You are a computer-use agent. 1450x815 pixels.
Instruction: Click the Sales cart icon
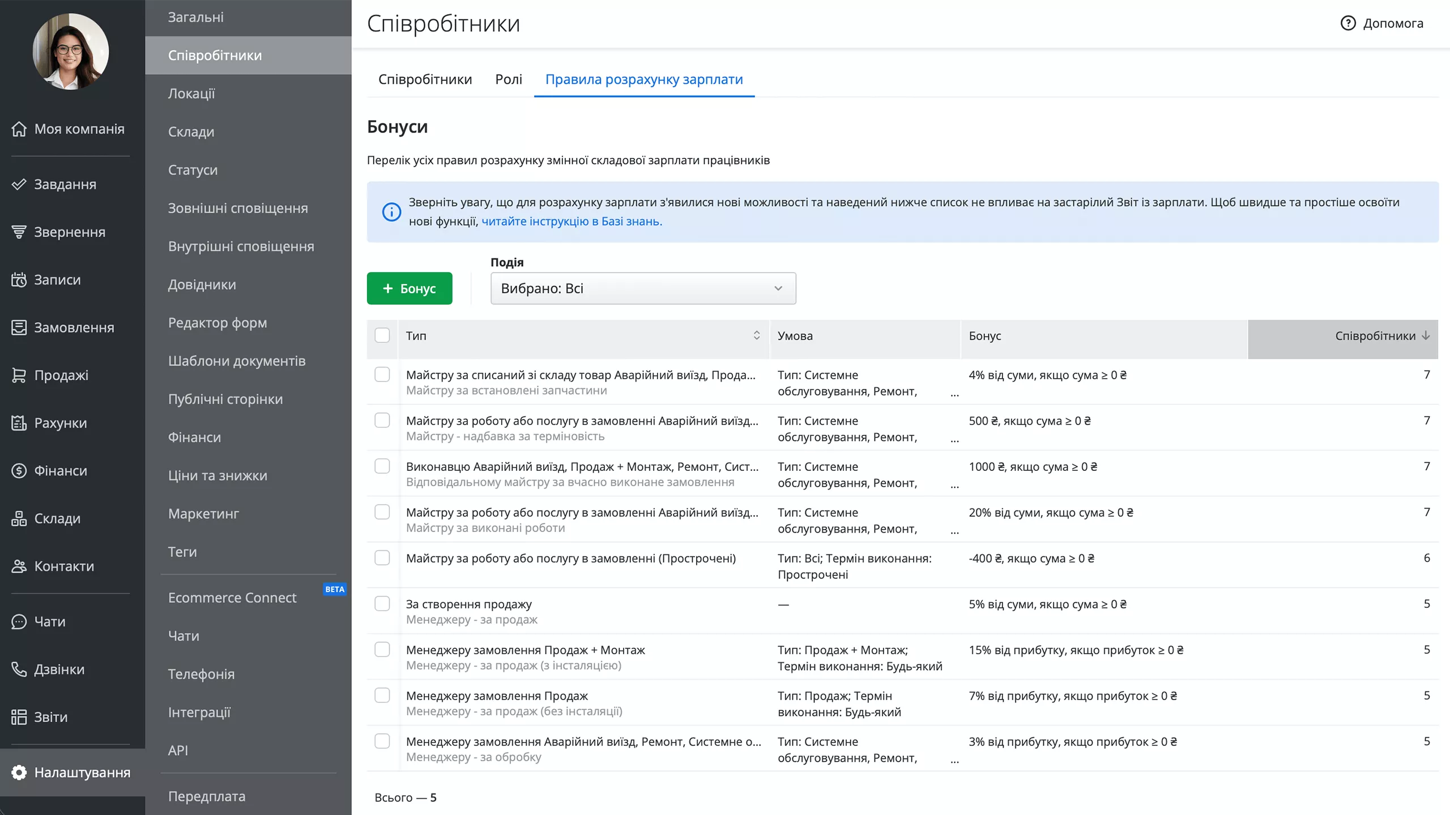[x=19, y=375]
